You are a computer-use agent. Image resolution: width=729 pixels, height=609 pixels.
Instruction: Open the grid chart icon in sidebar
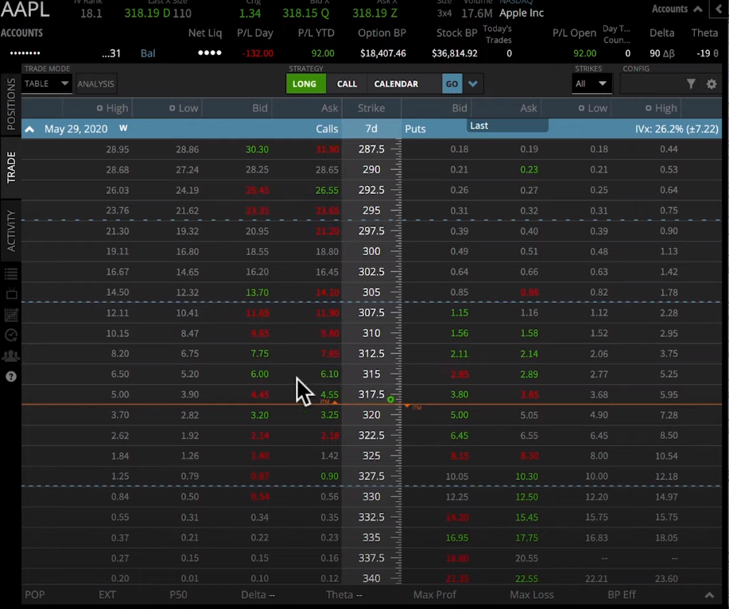[x=11, y=315]
